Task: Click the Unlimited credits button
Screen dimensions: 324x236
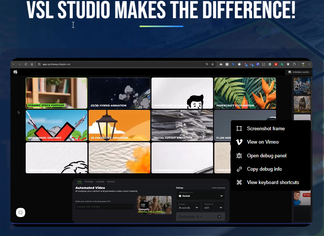Action: pos(299,72)
